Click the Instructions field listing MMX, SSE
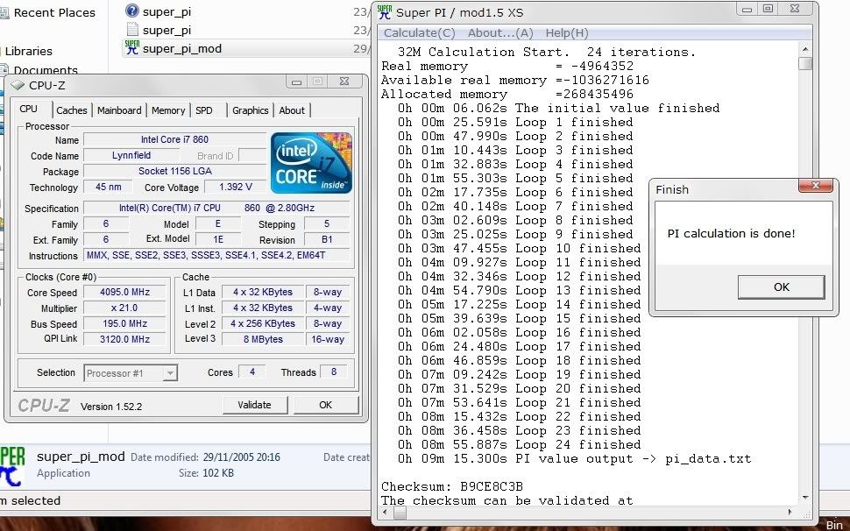This screenshot has width=850, height=531. click(x=216, y=255)
